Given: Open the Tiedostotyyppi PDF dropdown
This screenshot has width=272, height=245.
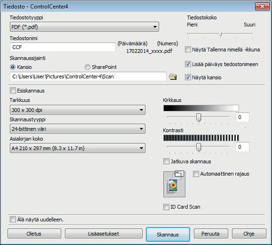Looking at the screenshot, I should [84, 27].
